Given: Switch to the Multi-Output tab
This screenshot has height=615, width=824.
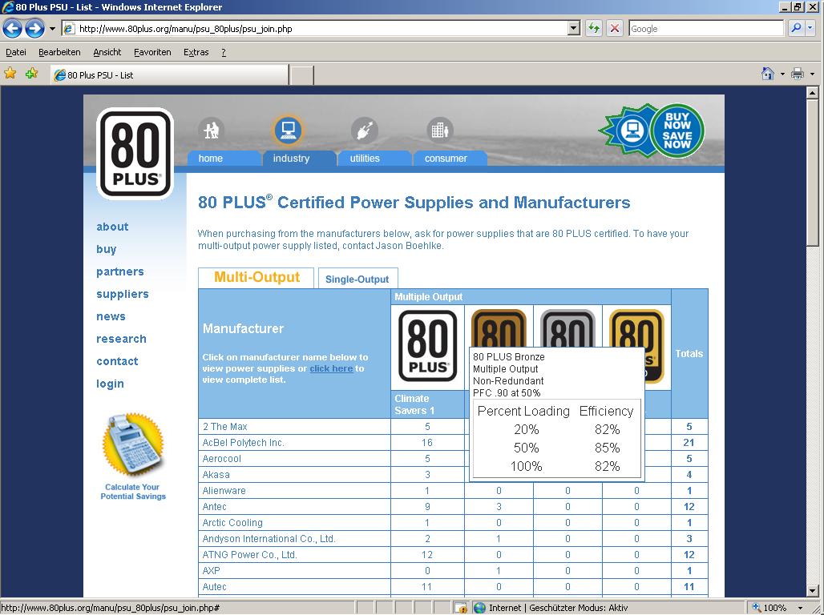Looking at the screenshot, I should pyautogui.click(x=256, y=277).
